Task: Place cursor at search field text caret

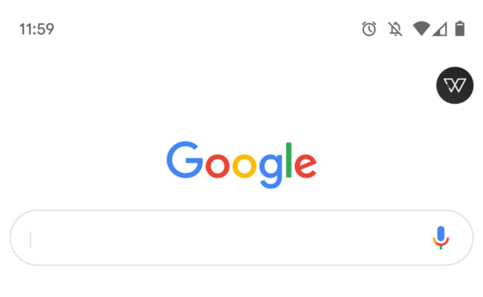Action: [x=30, y=240]
